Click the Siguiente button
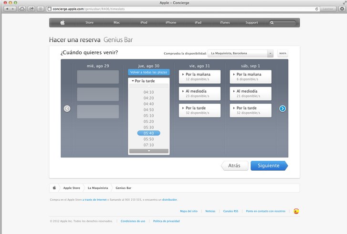The width and height of the screenshot is (347, 234). coord(269,166)
